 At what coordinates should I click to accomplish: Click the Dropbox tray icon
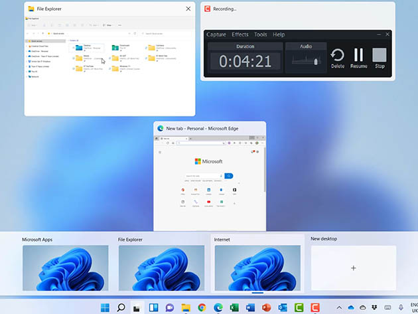click(374, 307)
